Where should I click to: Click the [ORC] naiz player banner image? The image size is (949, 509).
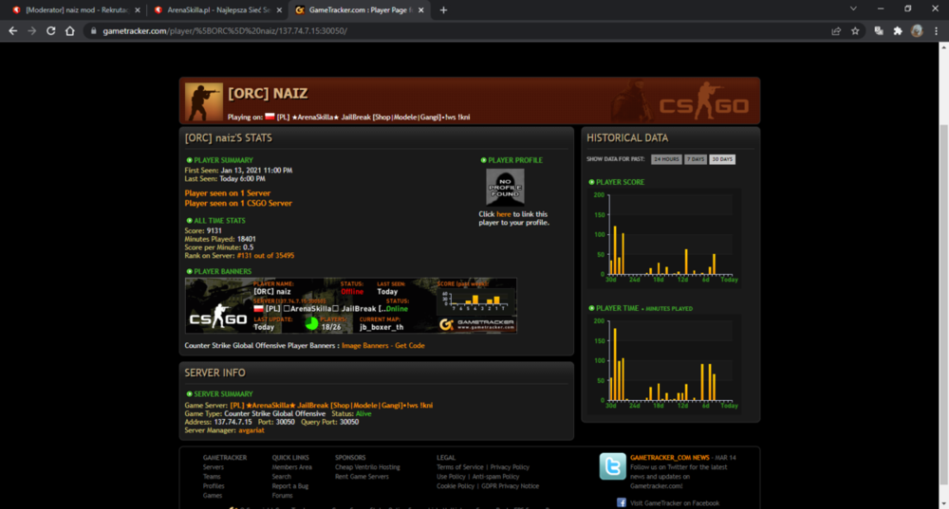pyautogui.click(x=350, y=306)
